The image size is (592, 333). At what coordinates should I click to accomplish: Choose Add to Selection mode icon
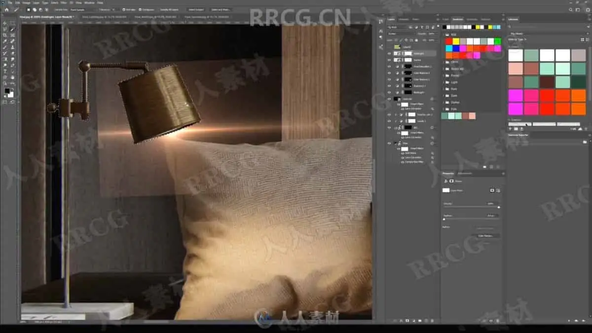pos(35,9)
